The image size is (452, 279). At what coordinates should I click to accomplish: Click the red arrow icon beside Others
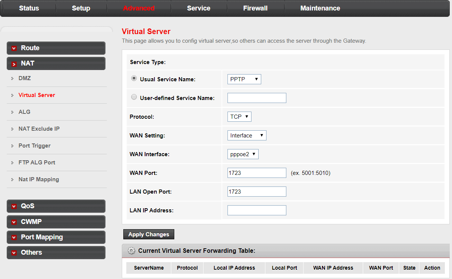14,253
